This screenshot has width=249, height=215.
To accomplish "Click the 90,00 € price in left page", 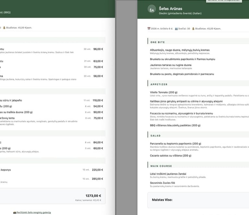I will coord(98,112).
